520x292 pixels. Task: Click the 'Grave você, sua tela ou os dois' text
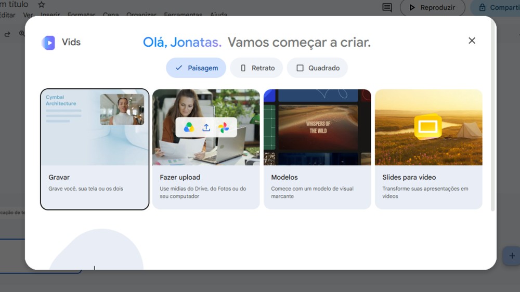coord(86,189)
